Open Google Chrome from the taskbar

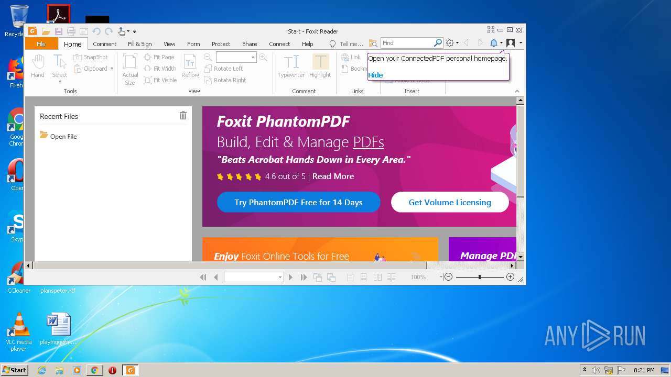point(94,370)
